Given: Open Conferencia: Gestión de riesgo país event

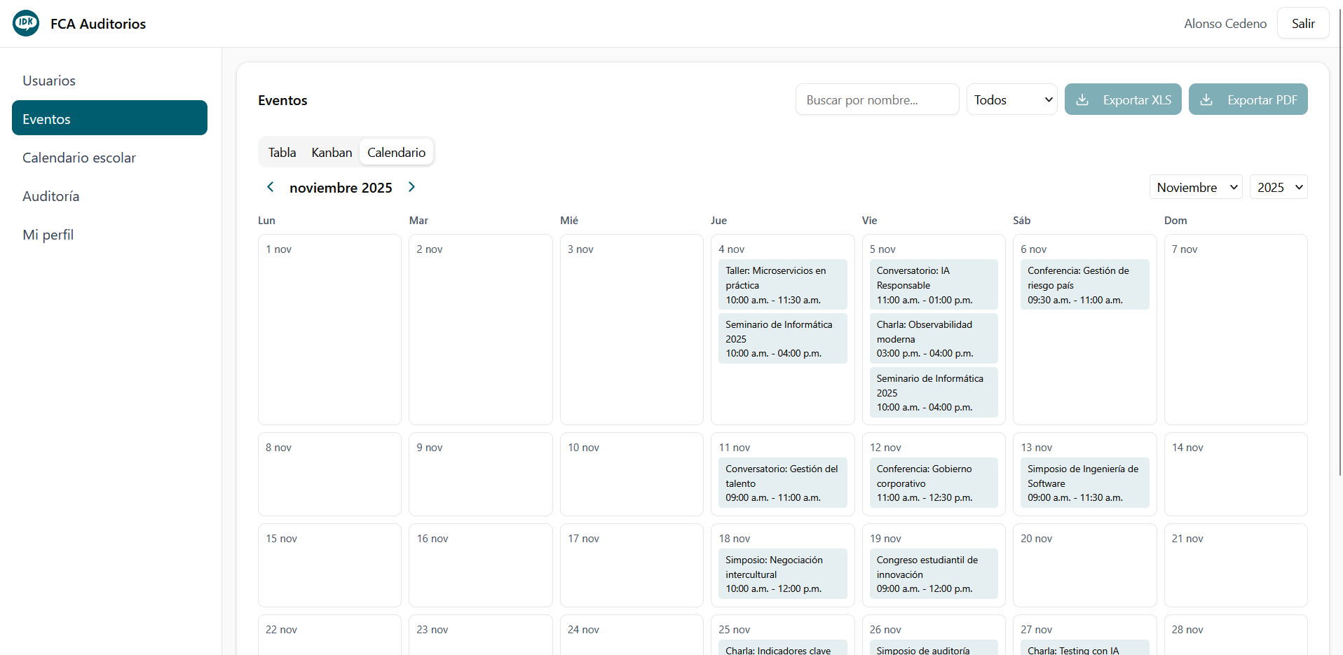Looking at the screenshot, I should pyautogui.click(x=1084, y=285).
